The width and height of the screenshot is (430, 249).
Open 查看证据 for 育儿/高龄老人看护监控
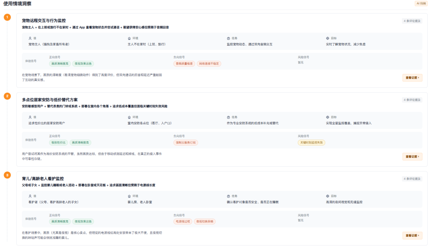412,235
